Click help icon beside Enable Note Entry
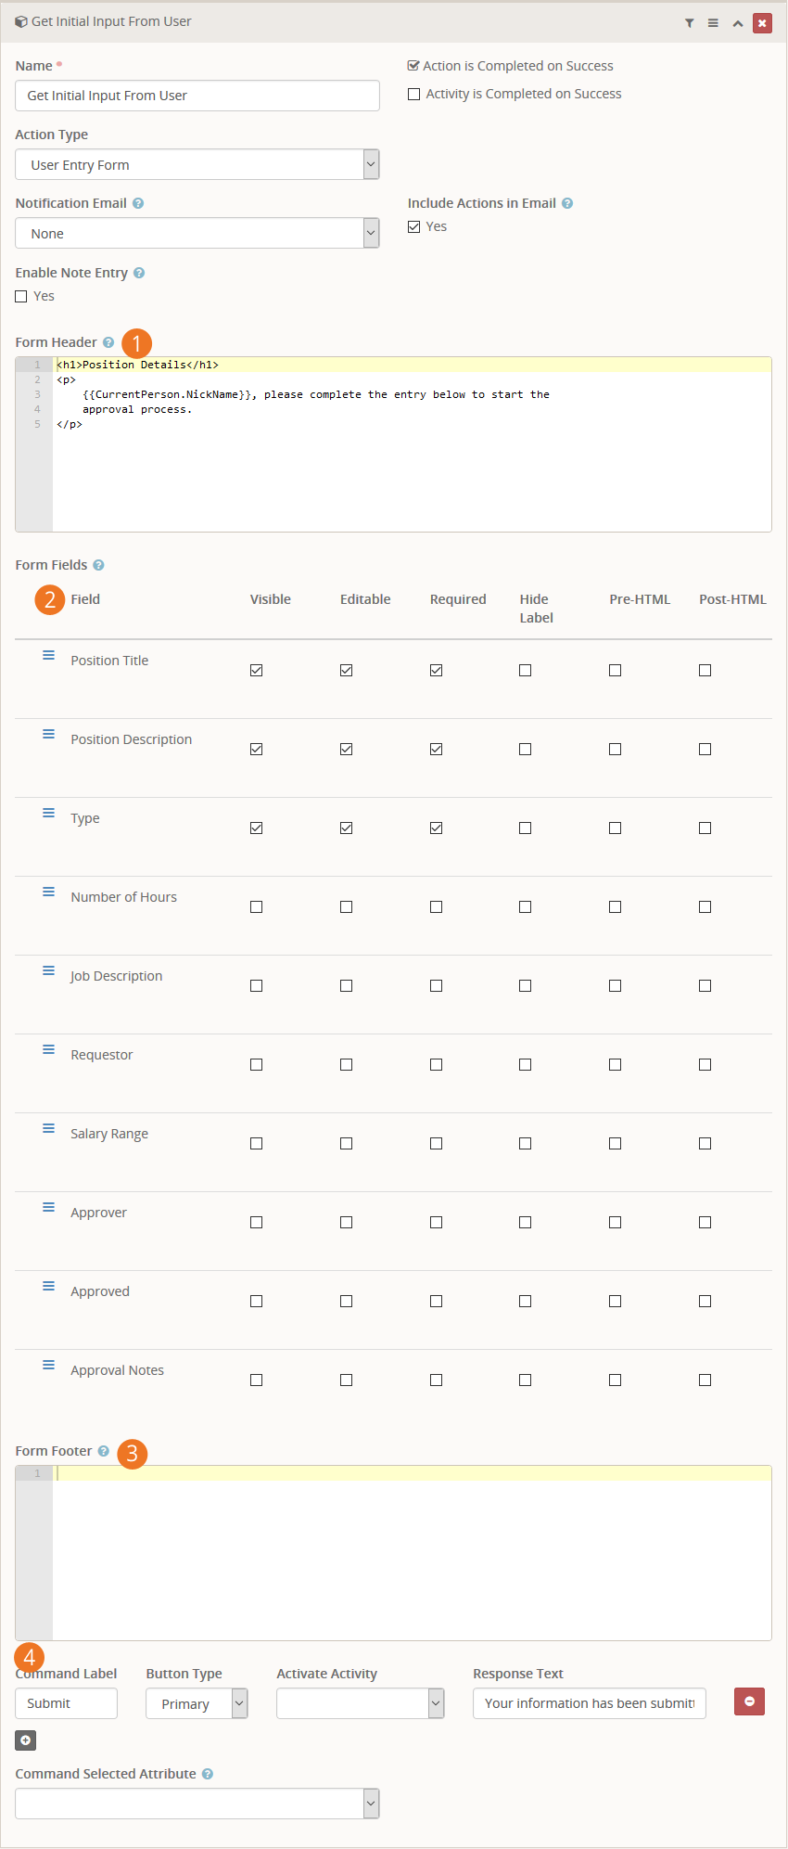 coord(139,273)
